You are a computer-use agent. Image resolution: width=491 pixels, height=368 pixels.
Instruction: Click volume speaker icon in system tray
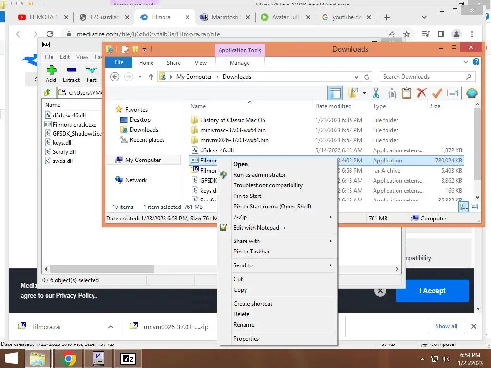[x=445, y=359]
